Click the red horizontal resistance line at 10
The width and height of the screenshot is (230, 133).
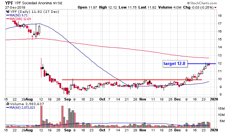pos(132,80)
